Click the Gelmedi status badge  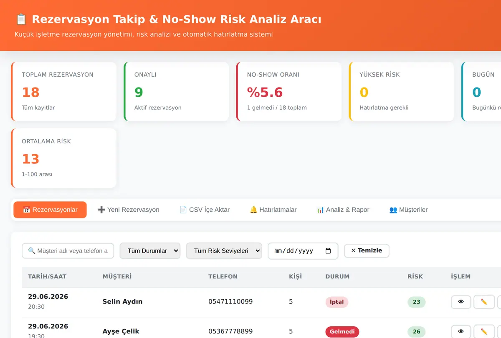tap(342, 332)
